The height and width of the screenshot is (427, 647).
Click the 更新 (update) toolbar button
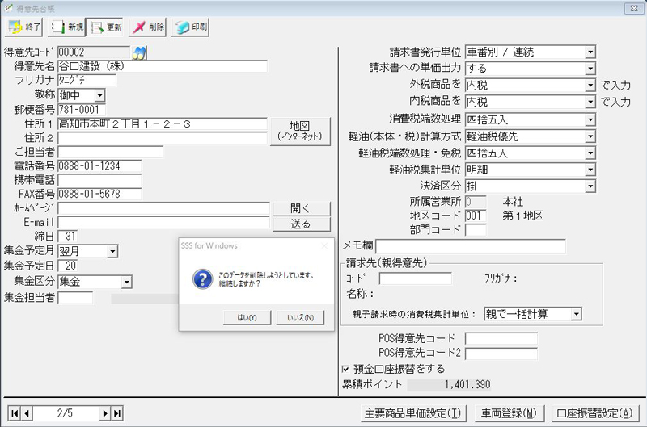106,27
